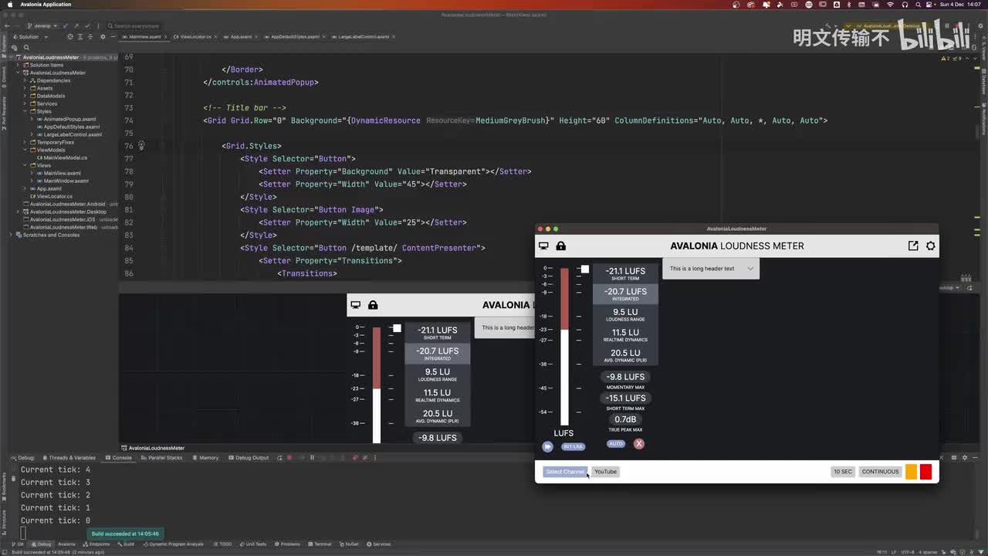Open the Build tool window

(x=126, y=544)
